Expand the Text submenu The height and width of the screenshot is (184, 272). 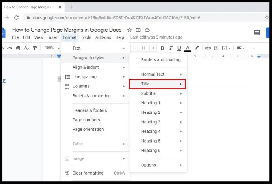click(95, 48)
